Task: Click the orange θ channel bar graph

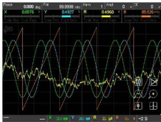Action: pyautogui.click(x=142, y=16)
